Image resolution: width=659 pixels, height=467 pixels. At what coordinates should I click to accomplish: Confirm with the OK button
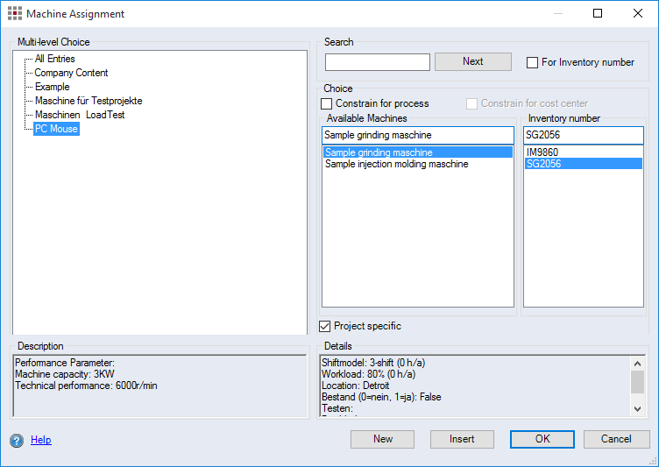point(542,439)
